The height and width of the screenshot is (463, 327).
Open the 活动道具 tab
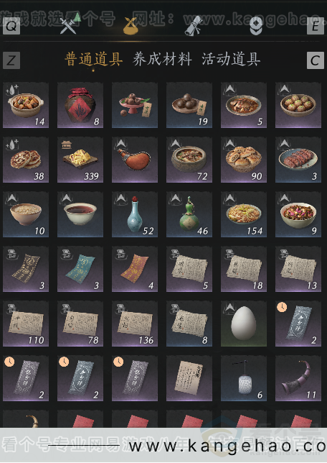(x=231, y=60)
